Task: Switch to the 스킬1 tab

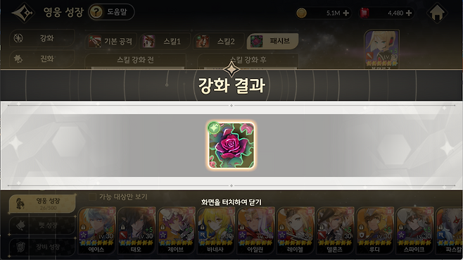Action: (165, 42)
